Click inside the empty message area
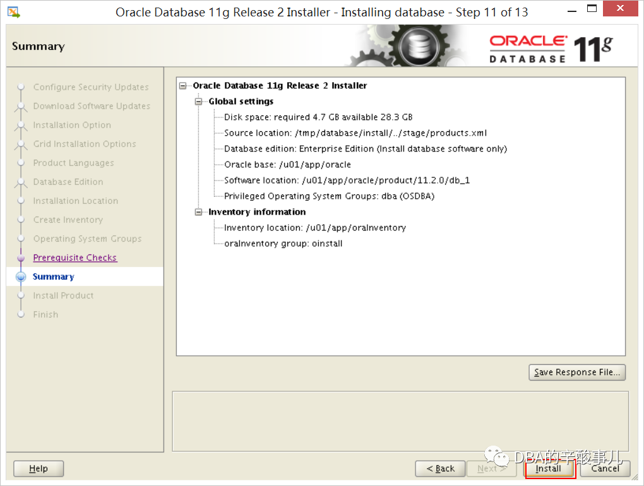Image resolution: width=644 pixels, height=486 pixels. click(x=400, y=421)
